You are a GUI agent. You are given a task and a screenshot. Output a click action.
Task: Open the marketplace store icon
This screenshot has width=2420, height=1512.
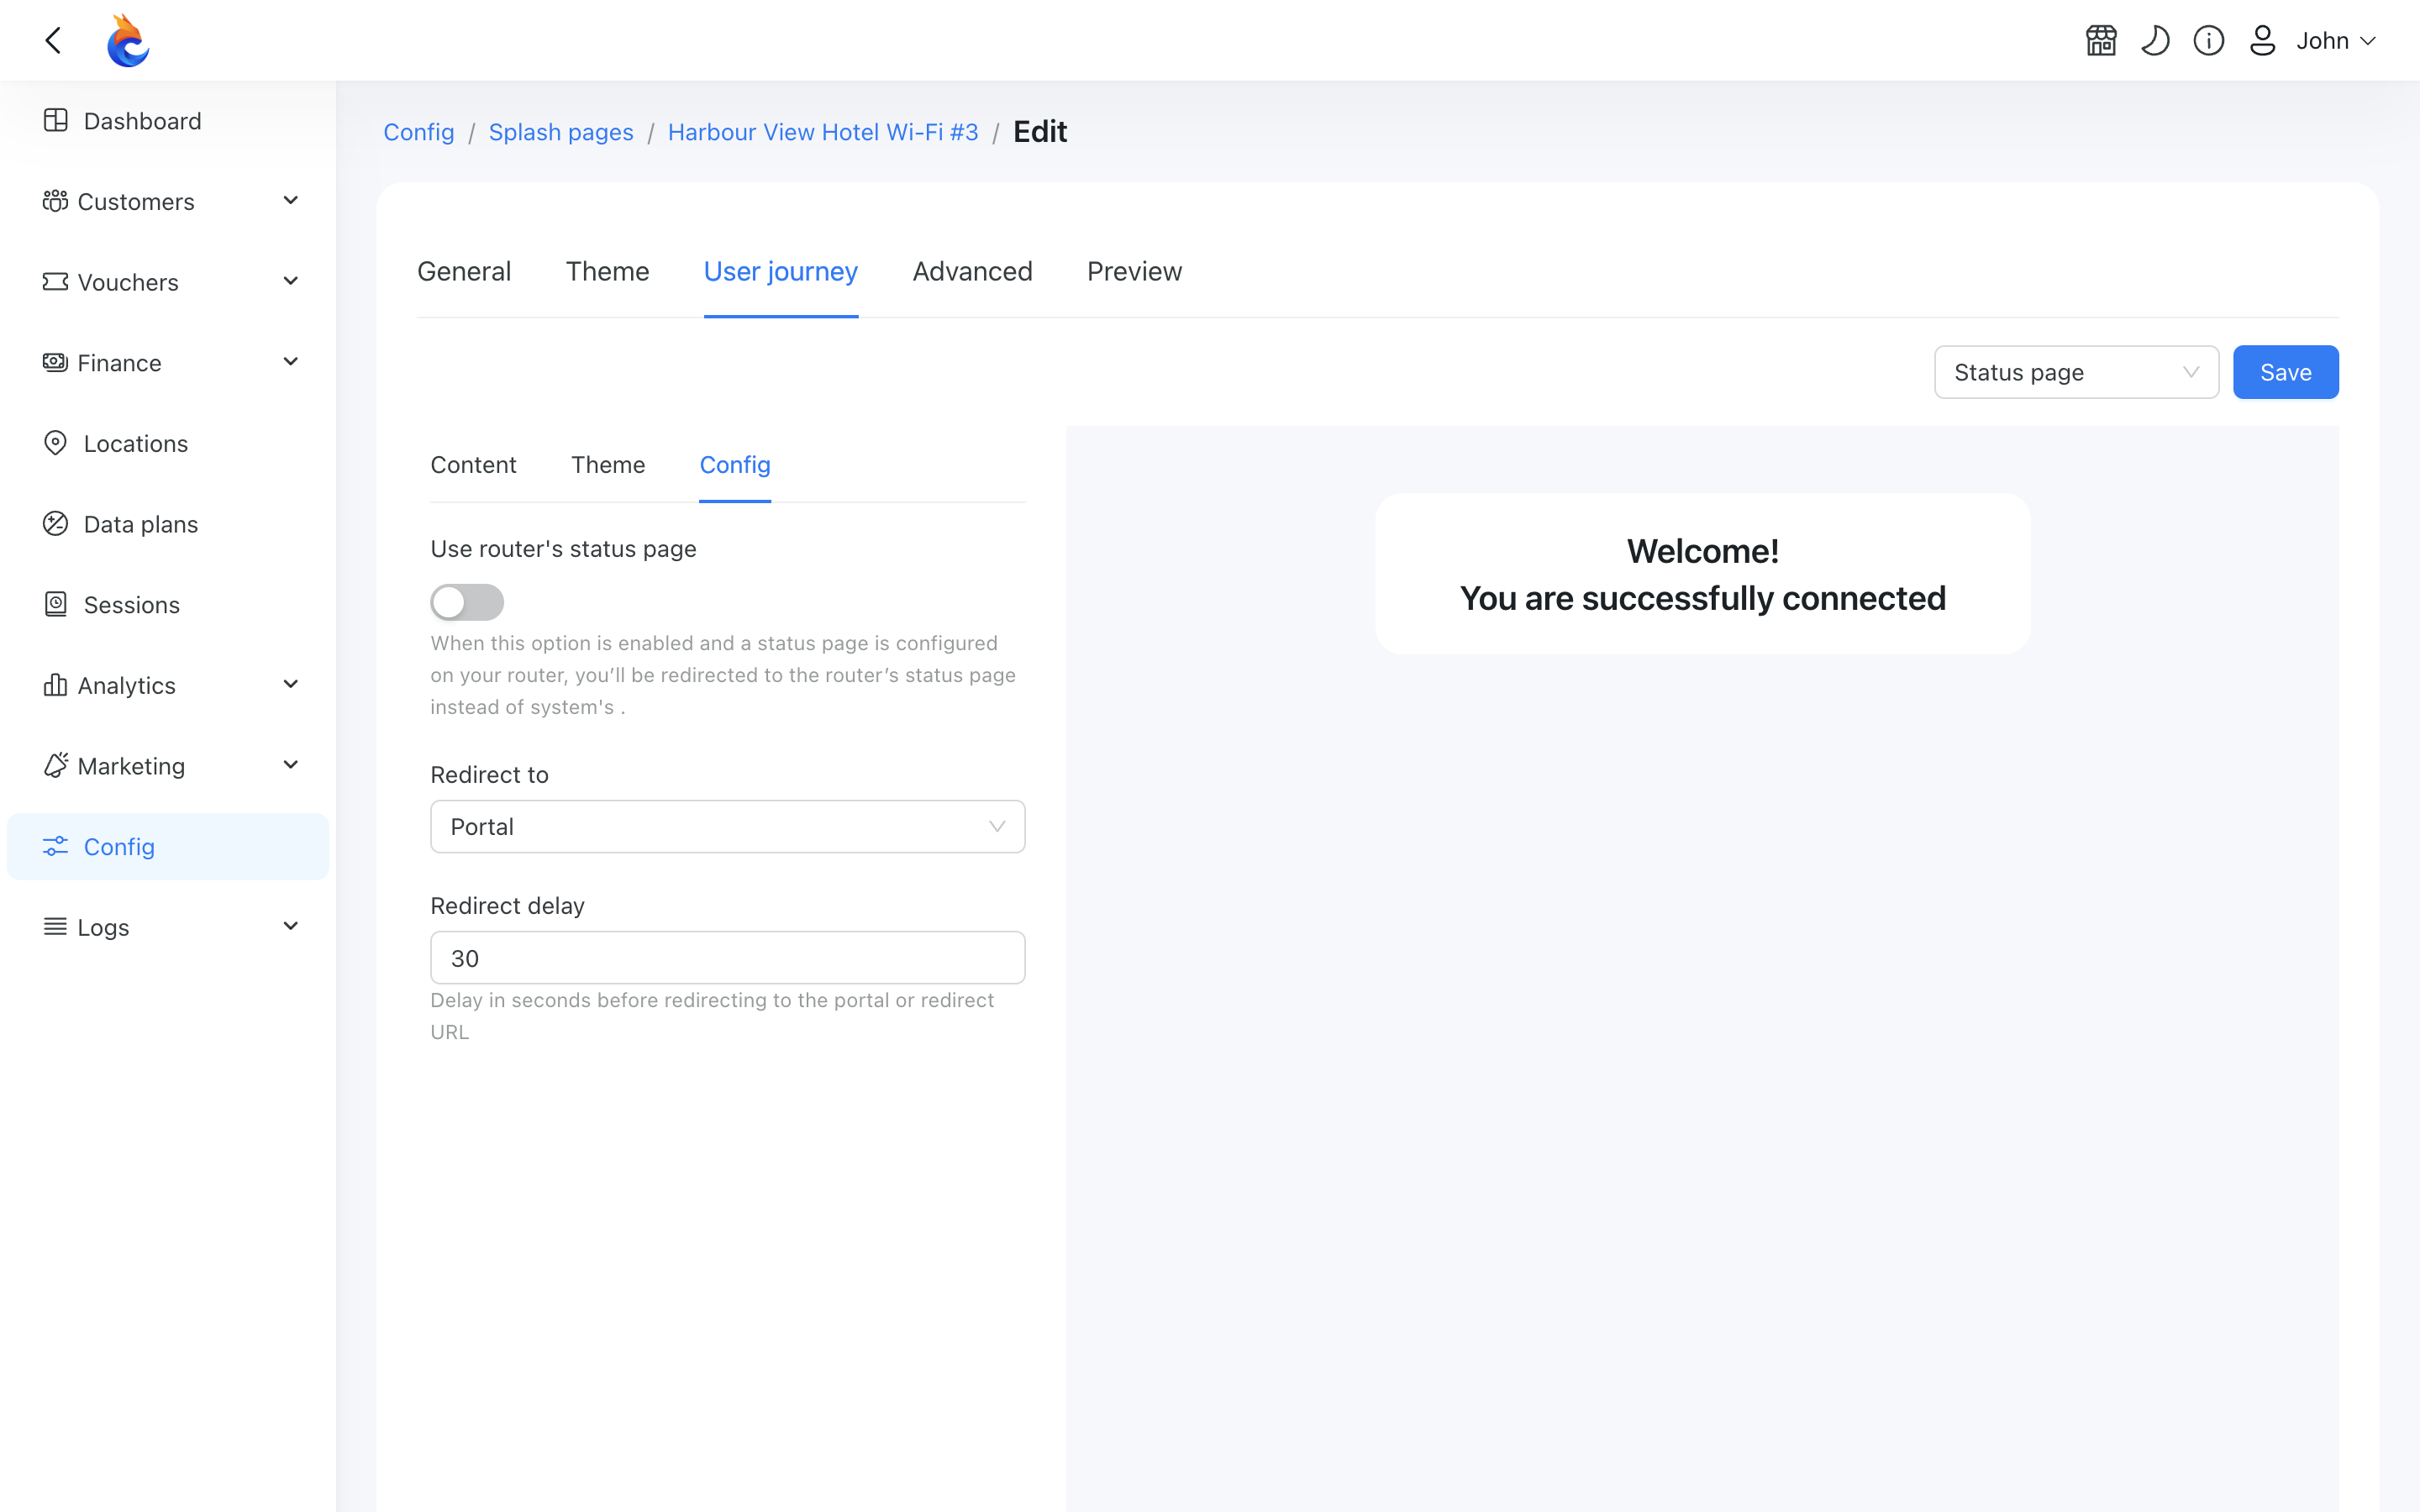pyautogui.click(x=2101, y=40)
